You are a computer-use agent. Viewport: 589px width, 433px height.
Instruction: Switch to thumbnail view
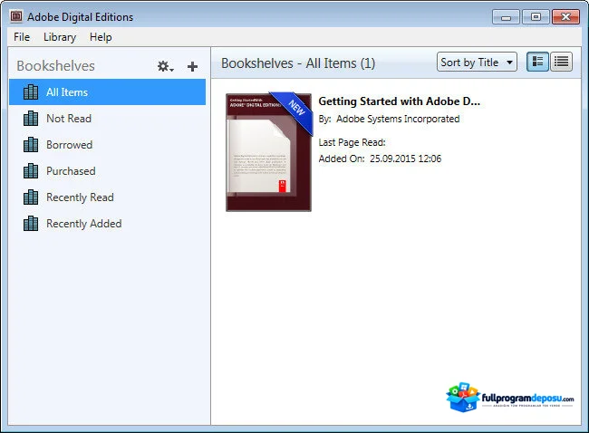(537, 62)
